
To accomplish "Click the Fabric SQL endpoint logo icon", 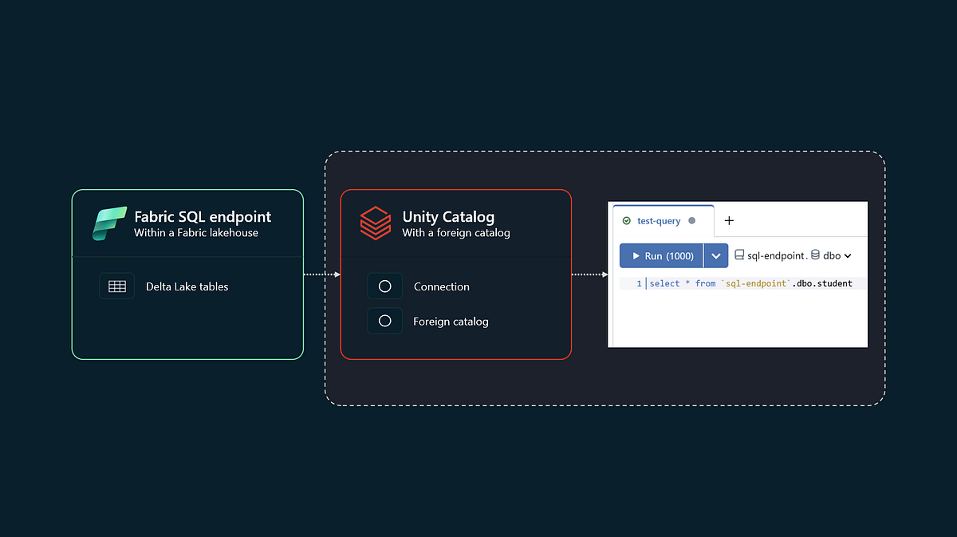I will point(109,223).
